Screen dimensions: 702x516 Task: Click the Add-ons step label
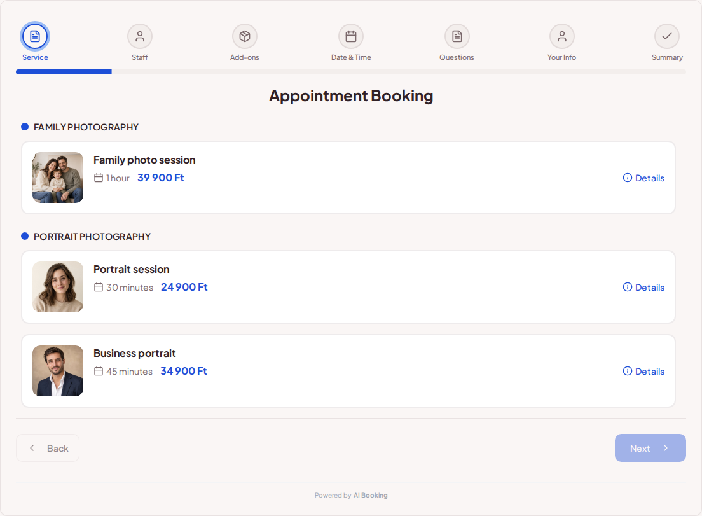[x=244, y=57]
